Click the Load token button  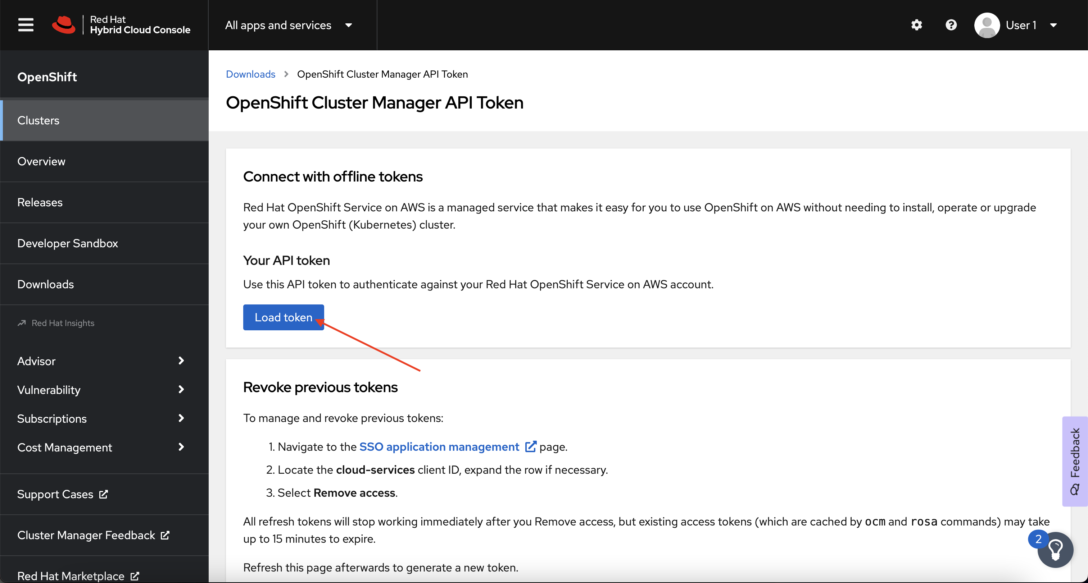(x=284, y=317)
